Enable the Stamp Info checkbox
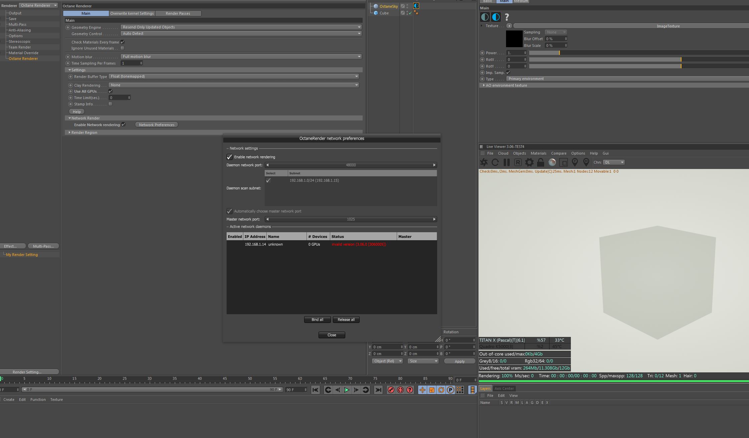 tap(111, 104)
